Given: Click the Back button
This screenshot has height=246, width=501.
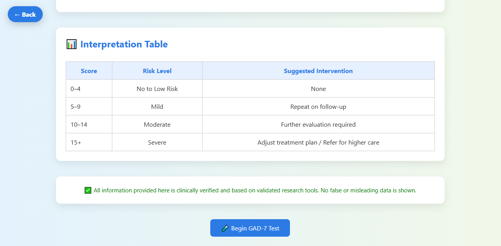Looking at the screenshot, I should pos(25,14).
